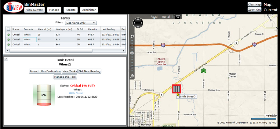The height and width of the screenshot is (129, 280).
Task: Switch map to Aerial view
Action: (x=166, y=17)
